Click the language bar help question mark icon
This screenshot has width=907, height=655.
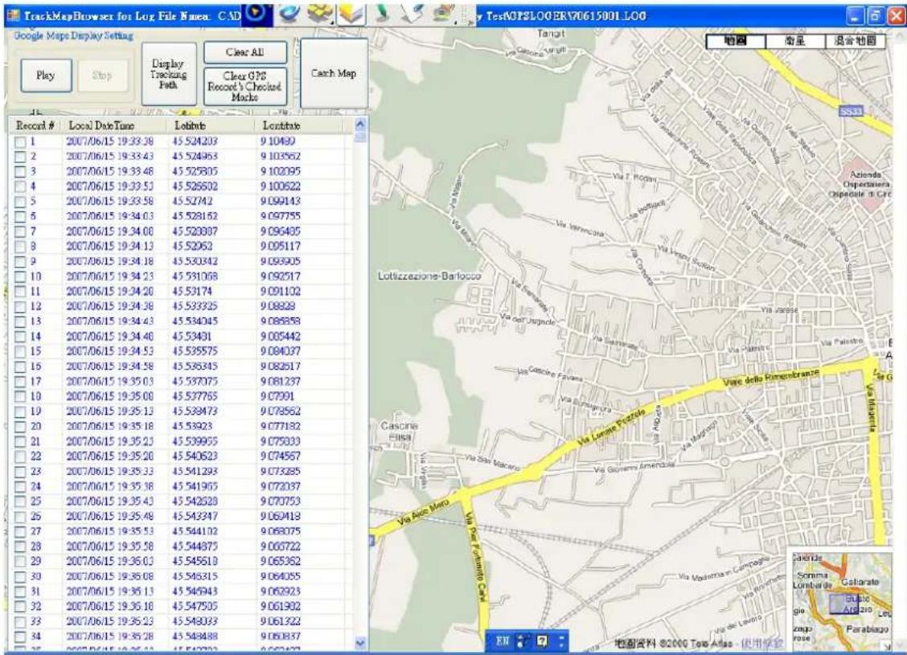click(542, 641)
